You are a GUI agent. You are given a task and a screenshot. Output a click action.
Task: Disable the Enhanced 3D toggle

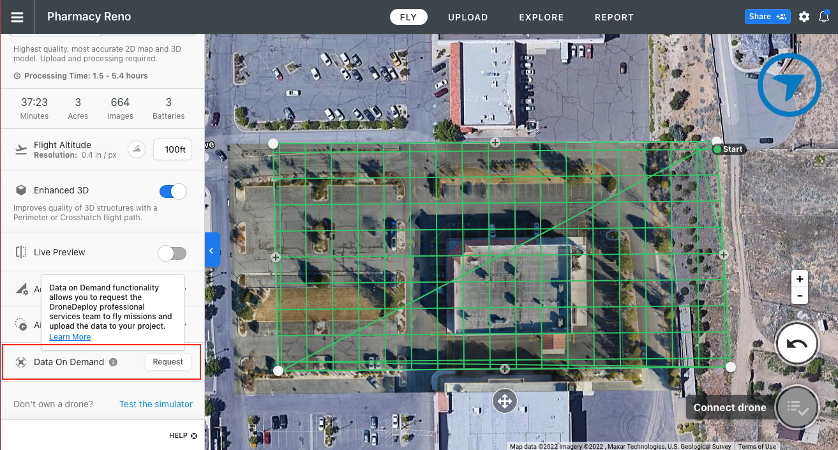(172, 191)
